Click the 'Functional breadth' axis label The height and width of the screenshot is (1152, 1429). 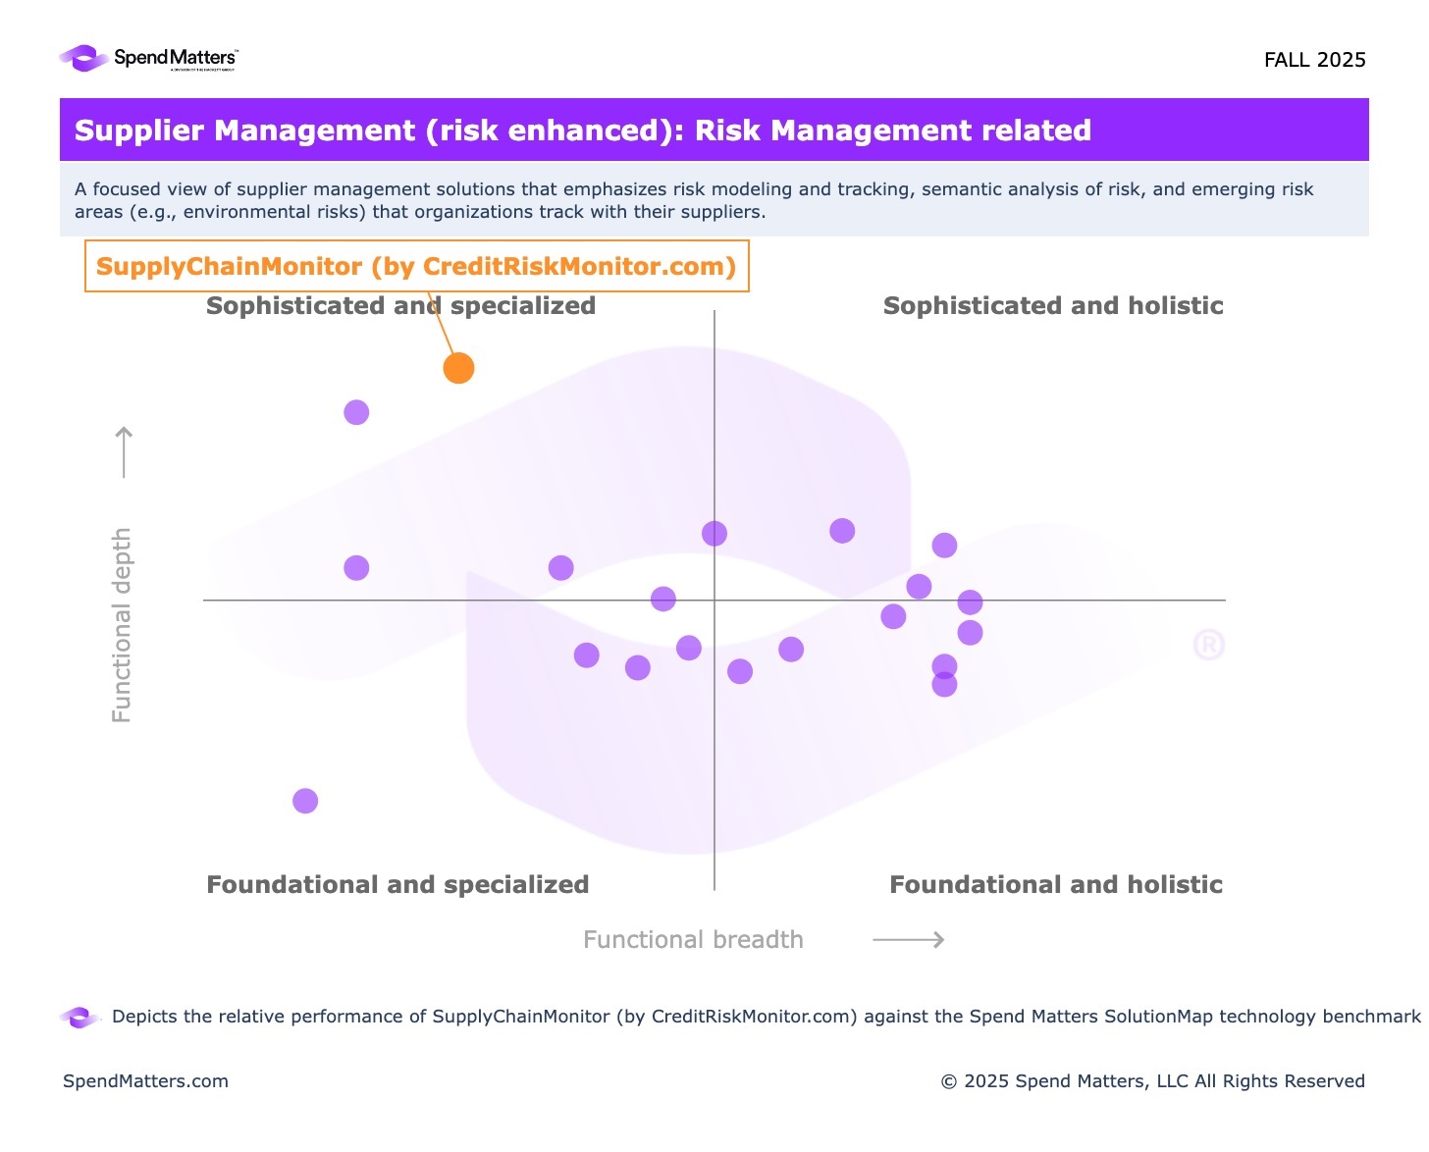(693, 939)
